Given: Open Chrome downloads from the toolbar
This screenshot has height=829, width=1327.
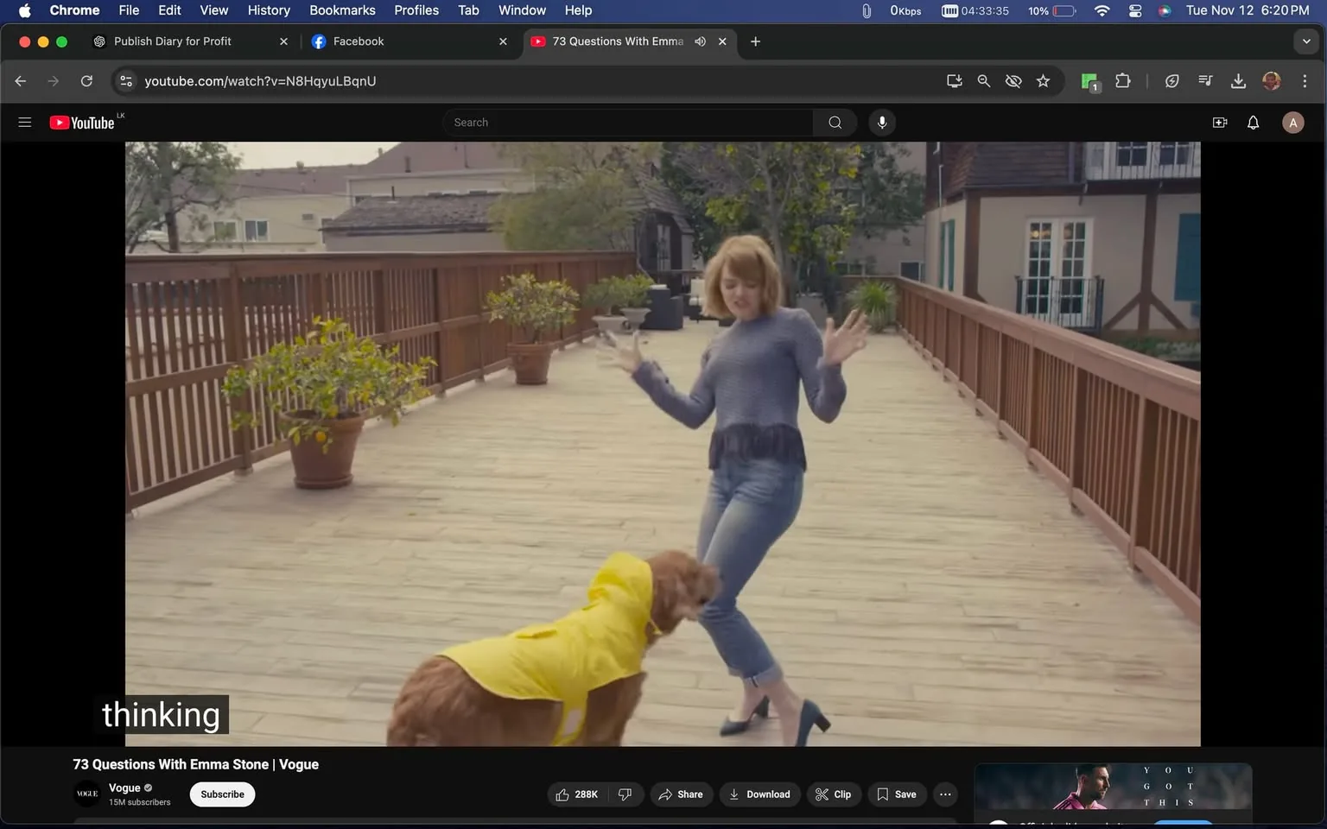Looking at the screenshot, I should pos(1238,80).
